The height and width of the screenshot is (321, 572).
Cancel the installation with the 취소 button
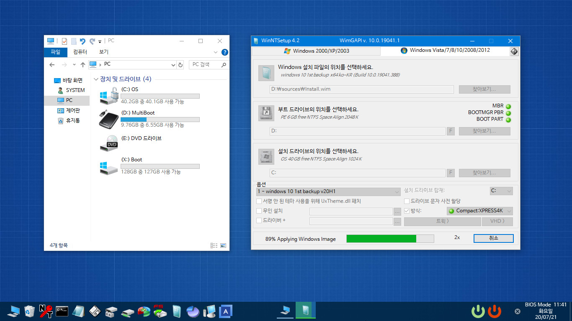click(x=493, y=238)
